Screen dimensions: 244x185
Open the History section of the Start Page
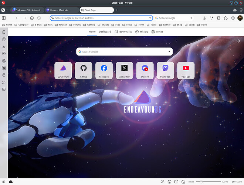tap(142, 31)
